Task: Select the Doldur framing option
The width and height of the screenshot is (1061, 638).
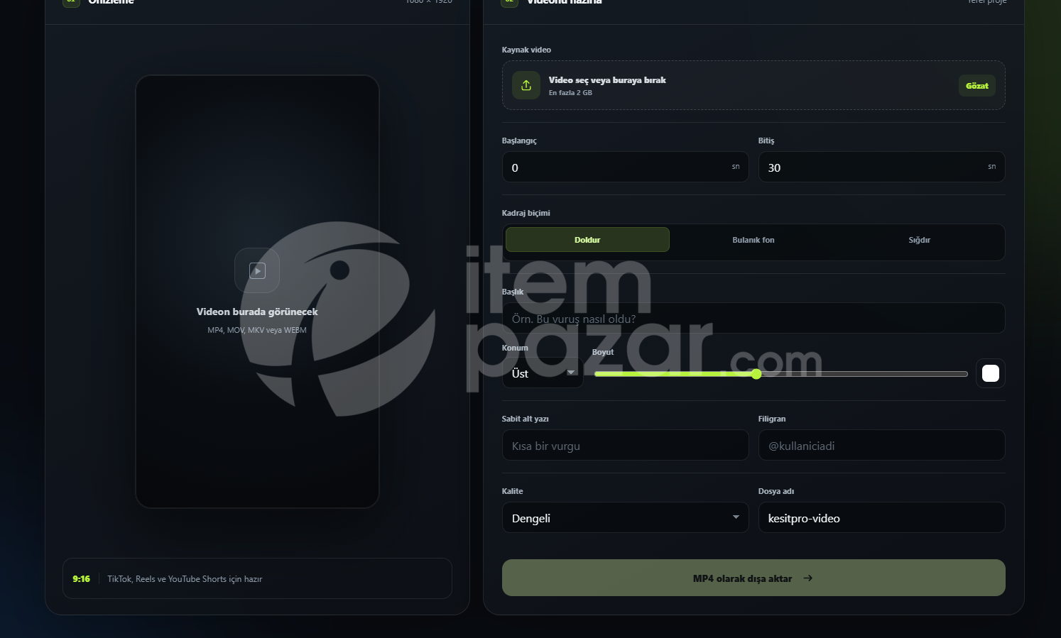Action: [587, 240]
